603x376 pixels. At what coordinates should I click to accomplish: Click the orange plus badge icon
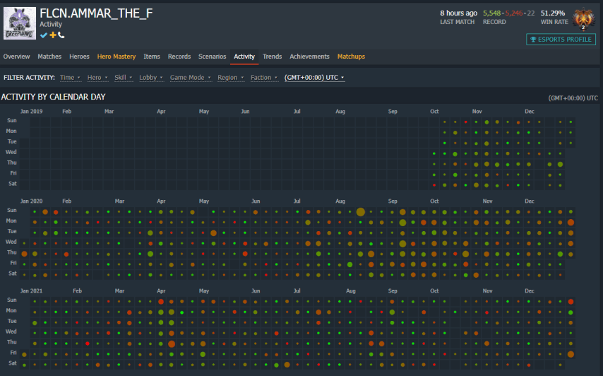click(x=53, y=35)
